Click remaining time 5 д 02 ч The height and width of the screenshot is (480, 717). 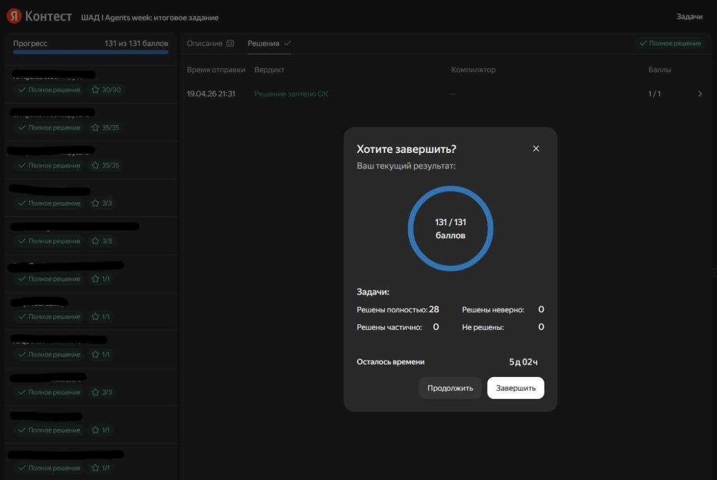tap(523, 362)
